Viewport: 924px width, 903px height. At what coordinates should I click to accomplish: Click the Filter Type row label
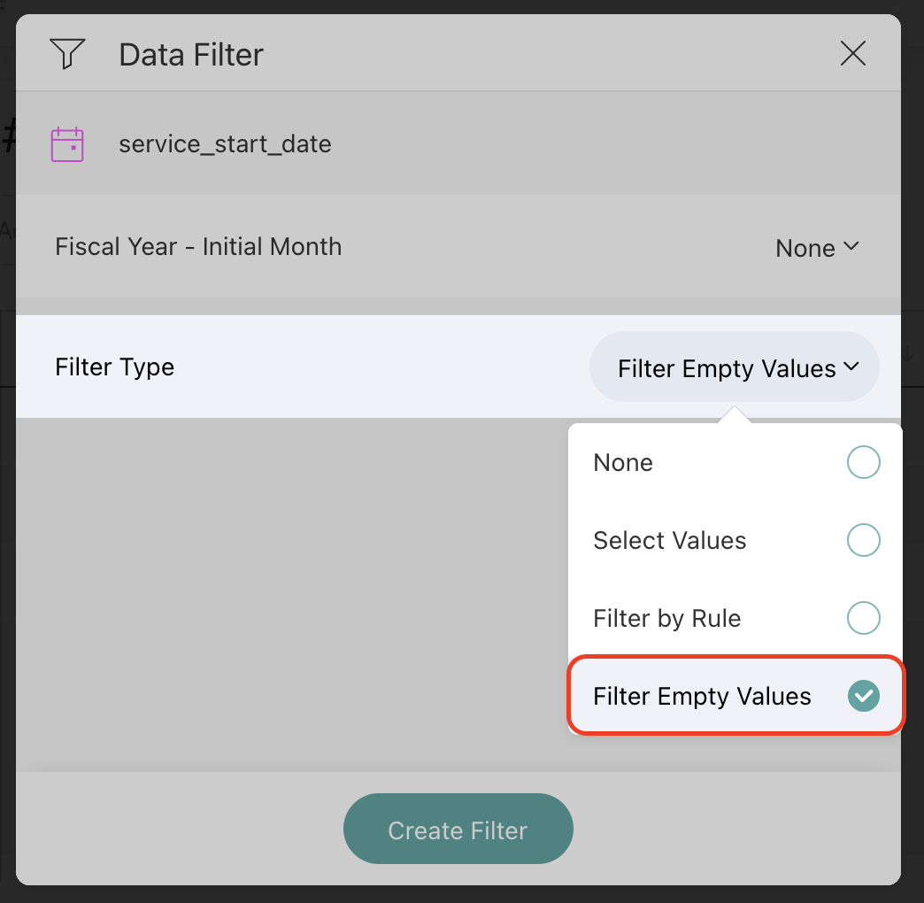[x=115, y=367]
